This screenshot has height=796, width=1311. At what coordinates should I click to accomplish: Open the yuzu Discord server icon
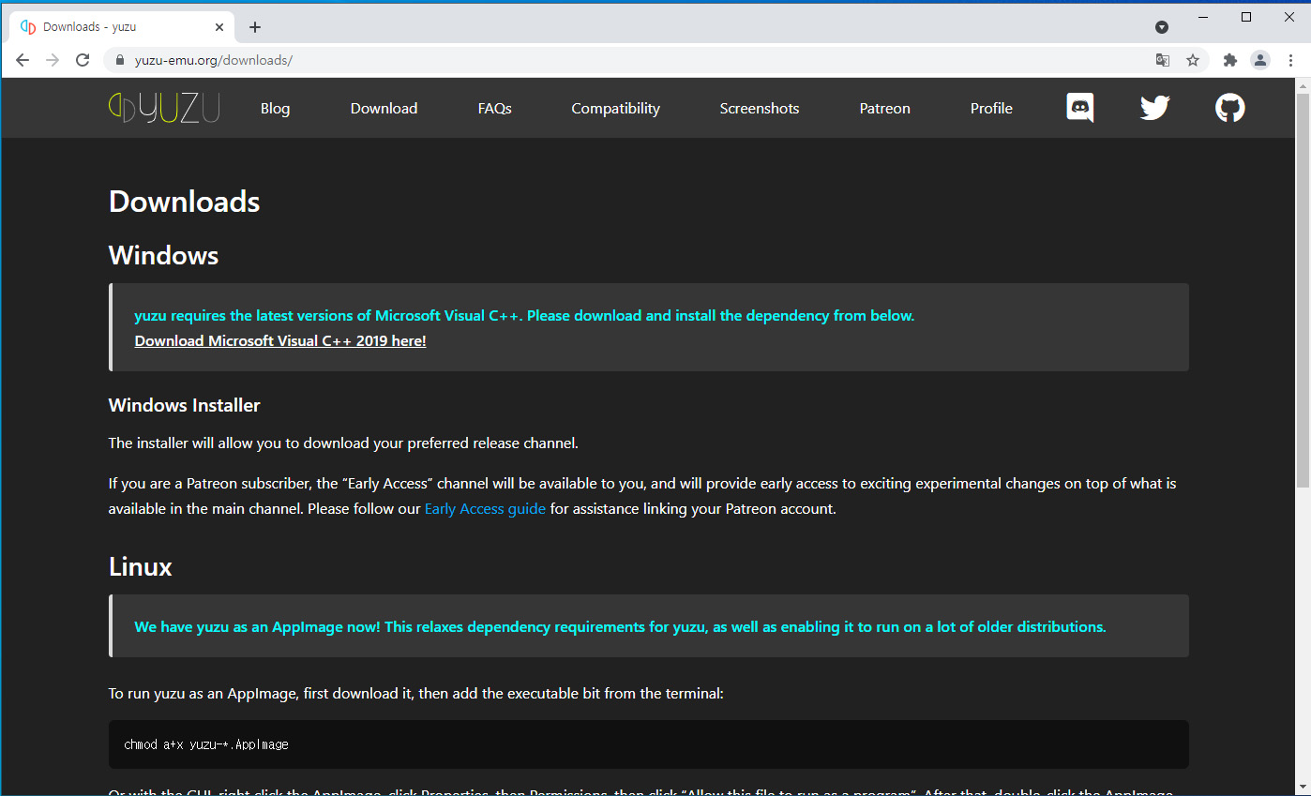click(1080, 108)
